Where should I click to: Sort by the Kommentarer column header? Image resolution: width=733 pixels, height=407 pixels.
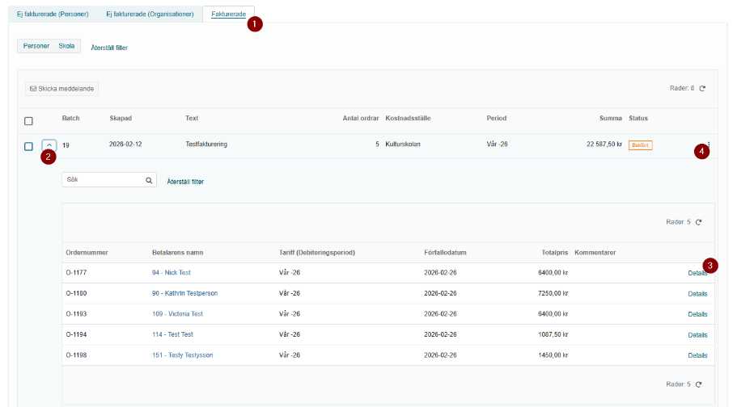point(595,253)
